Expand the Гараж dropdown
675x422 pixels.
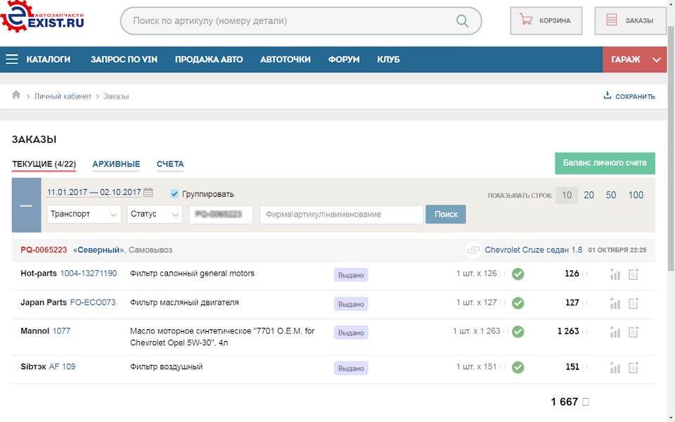click(634, 59)
